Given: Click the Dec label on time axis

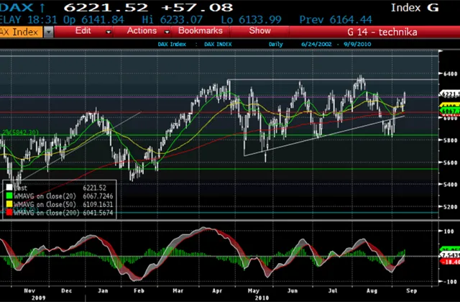Looking at the screenshot, I should pos(67,290).
